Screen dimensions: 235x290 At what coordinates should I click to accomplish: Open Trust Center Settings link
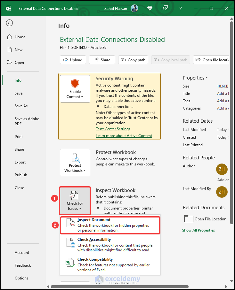point(113,129)
